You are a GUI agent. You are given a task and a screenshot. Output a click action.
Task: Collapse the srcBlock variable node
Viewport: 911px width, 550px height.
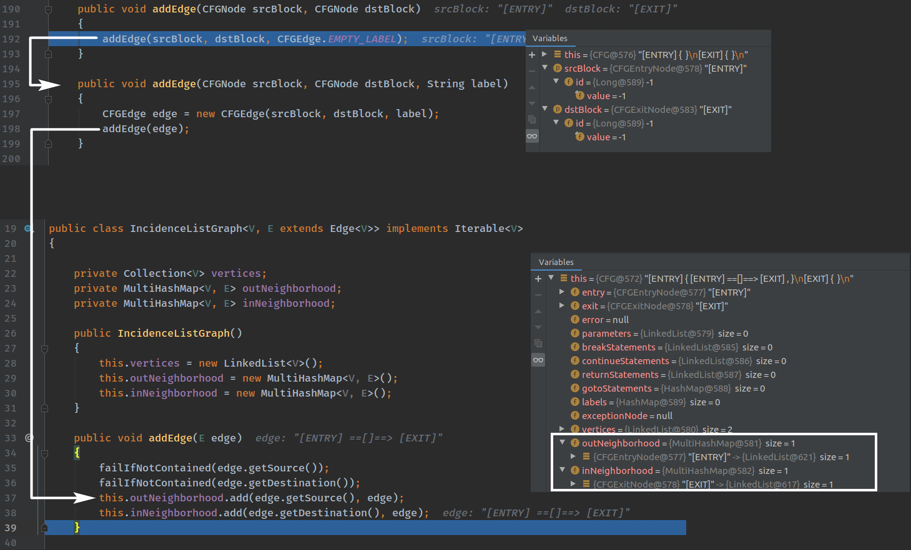tap(544, 68)
